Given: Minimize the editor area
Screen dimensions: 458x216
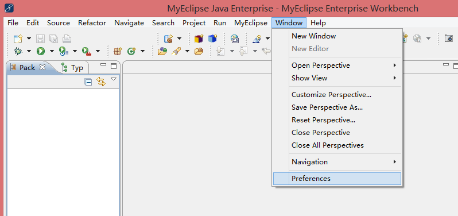Looking at the screenshot, I should click(446, 65).
